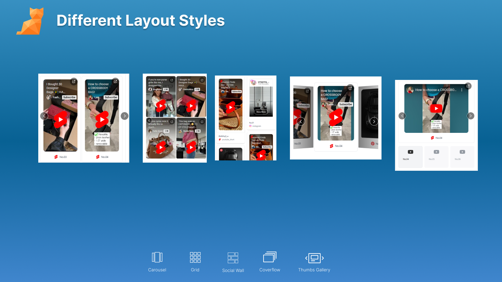
Task: Click the youtube_short Shorts icon
Action: coord(220,139)
